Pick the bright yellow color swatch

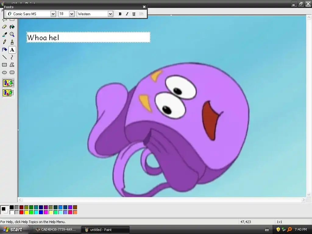click(x=27, y=212)
